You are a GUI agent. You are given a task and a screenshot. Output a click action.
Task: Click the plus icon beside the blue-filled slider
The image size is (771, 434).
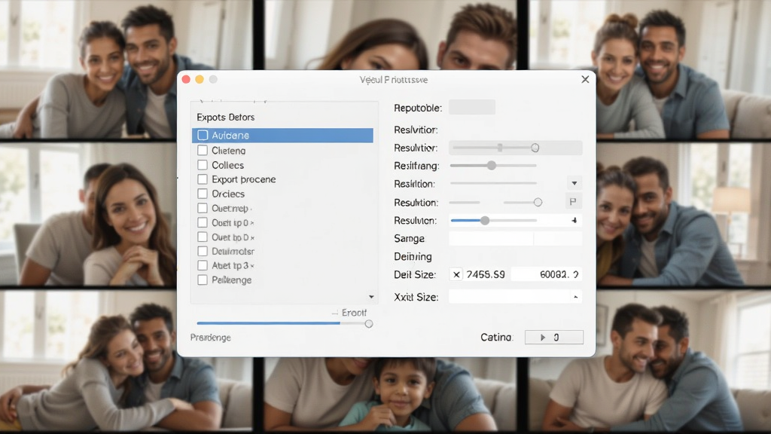coord(574,221)
